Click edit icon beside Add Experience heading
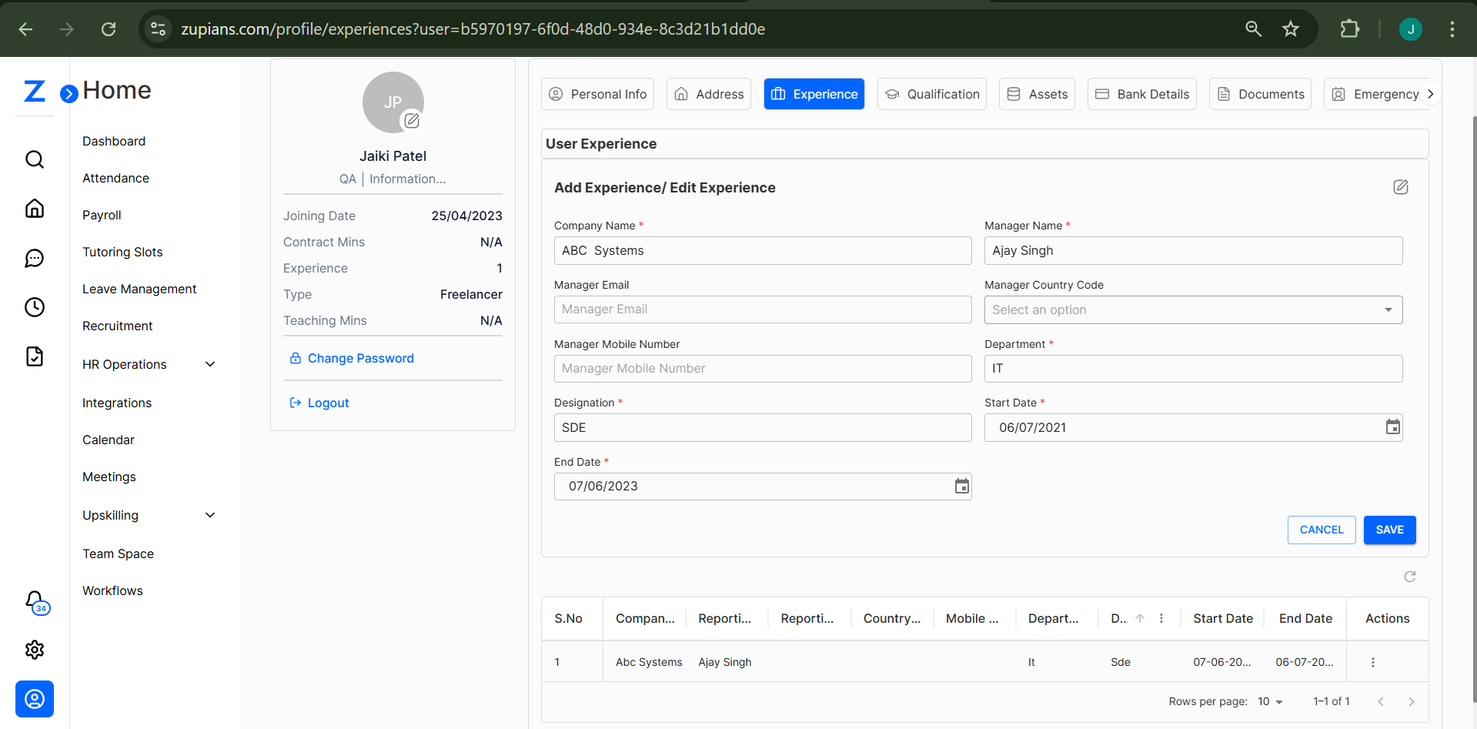This screenshot has width=1477, height=729. (1400, 187)
